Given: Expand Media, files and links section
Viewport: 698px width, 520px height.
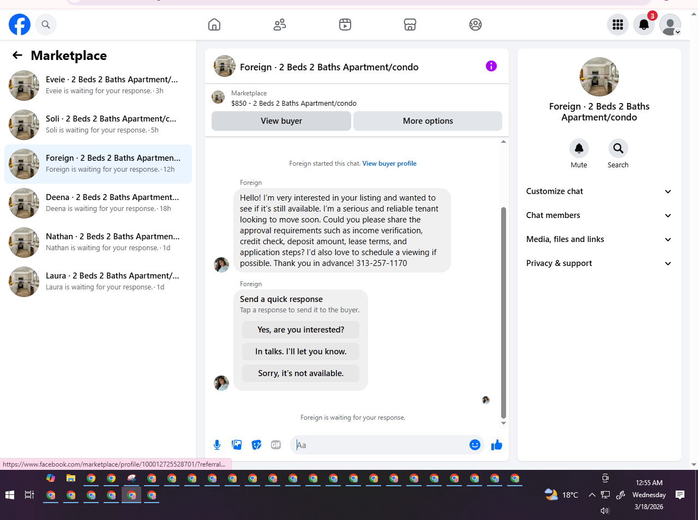Looking at the screenshot, I should click(599, 239).
